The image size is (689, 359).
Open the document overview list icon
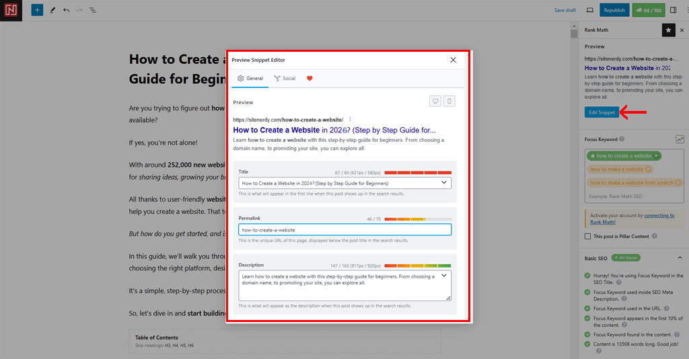point(93,10)
